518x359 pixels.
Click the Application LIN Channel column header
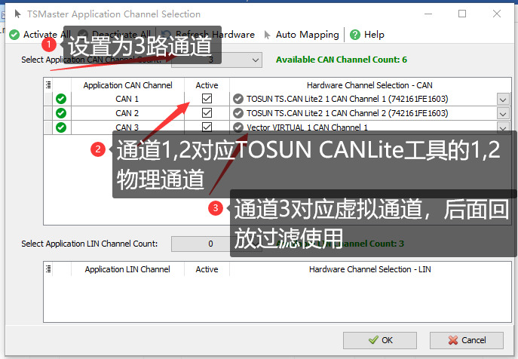click(x=127, y=269)
